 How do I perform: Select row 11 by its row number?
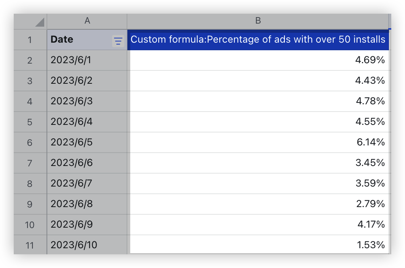click(x=30, y=245)
